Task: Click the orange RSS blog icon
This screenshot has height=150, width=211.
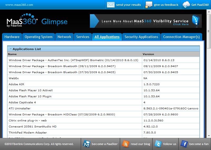Action: pyautogui.click(x=126, y=144)
